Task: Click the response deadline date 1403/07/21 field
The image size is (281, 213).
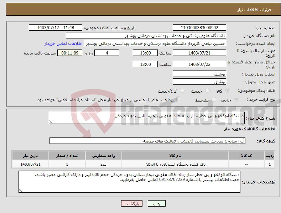Action: [199, 53]
